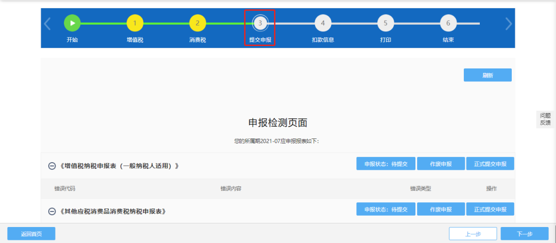Click the 结束 step label

click(448, 40)
